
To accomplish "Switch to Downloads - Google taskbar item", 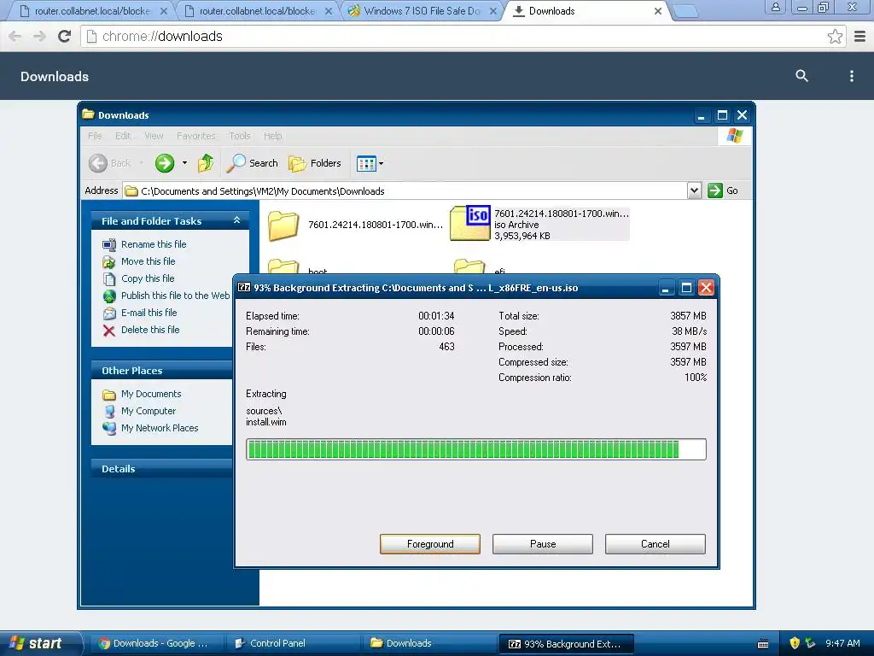I will 154,643.
